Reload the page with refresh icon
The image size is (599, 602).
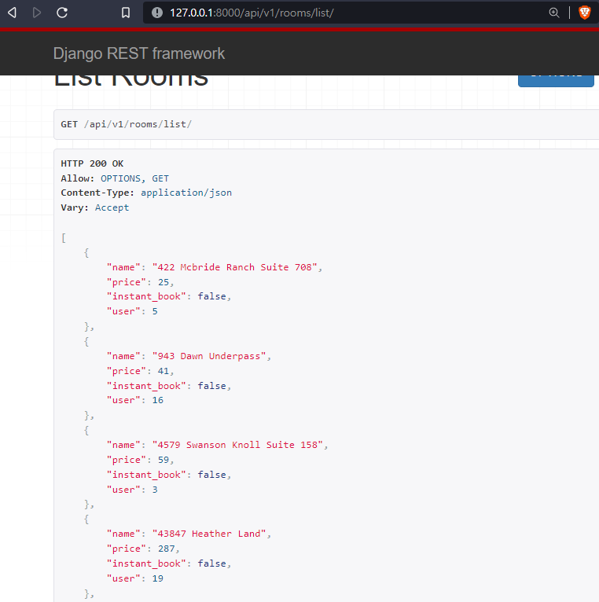pos(62,13)
